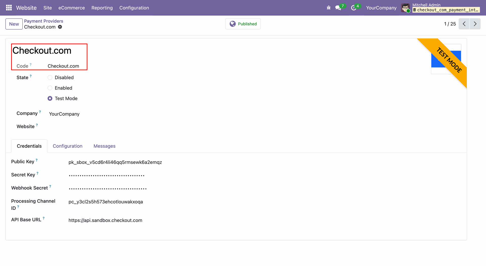This screenshot has height=266, width=486.
Task: Select the Disabled state option
Action: 50,77
